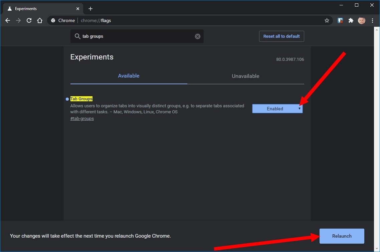Click the scrollbar down arrow

pyautogui.click(x=377, y=249)
